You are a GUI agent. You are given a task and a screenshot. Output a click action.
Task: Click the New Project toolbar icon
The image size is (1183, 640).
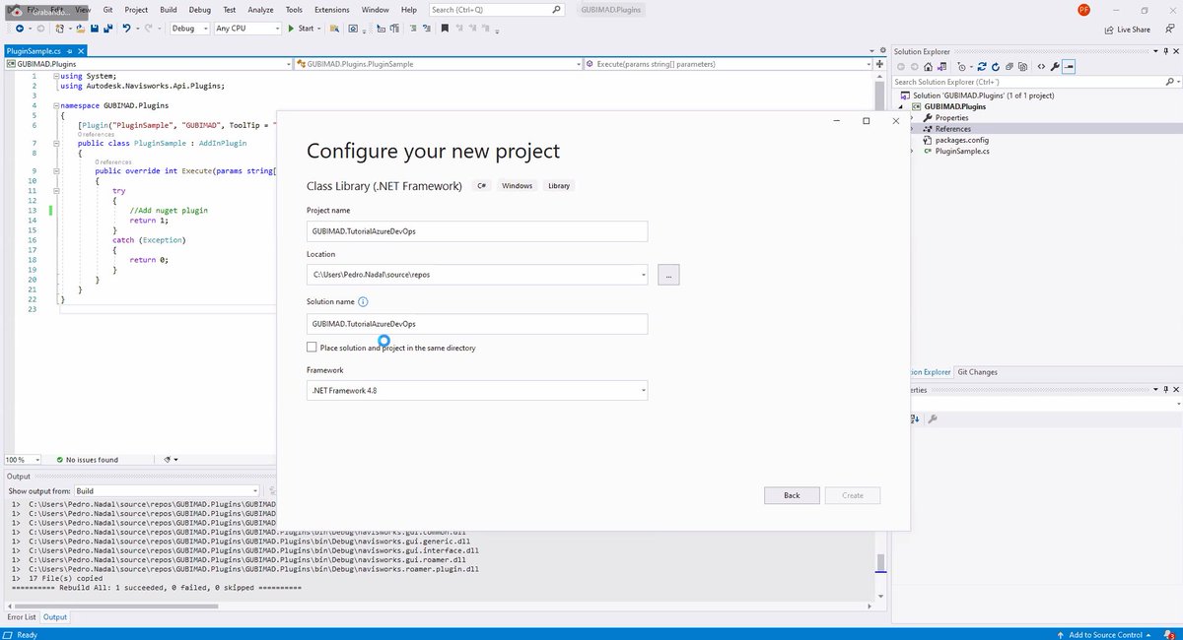(x=59, y=29)
